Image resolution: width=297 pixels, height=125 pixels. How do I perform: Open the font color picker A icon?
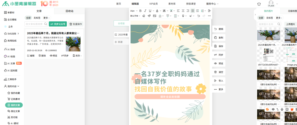coord(157,11)
